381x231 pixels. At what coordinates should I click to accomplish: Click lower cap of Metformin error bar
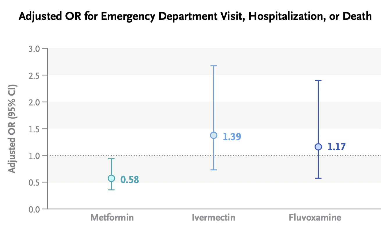pos(111,190)
